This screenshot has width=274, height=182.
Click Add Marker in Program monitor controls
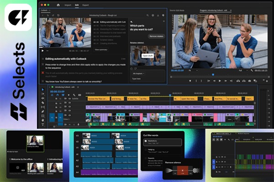pos(190,81)
